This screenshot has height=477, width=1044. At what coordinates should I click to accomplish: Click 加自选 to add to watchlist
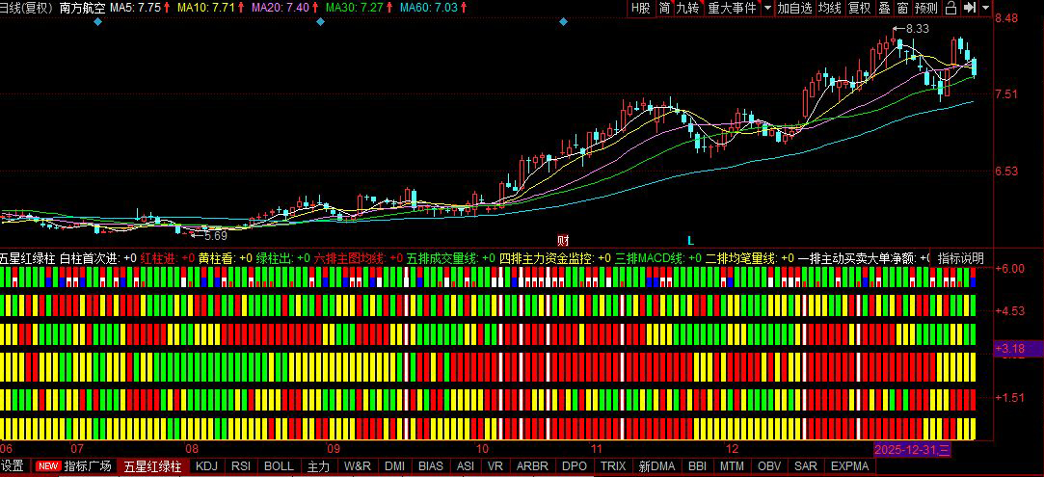tap(795, 8)
